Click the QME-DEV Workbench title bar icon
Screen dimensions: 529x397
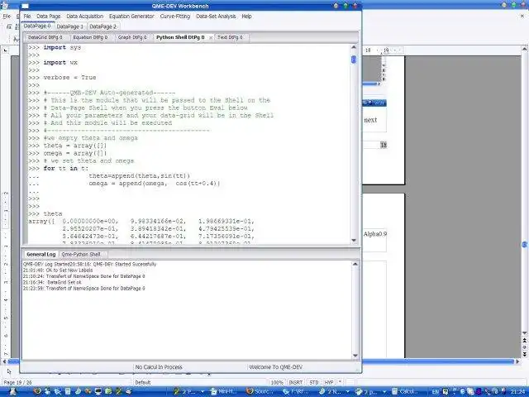26,6
